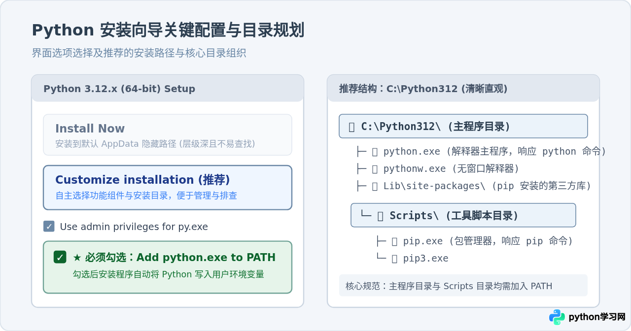Click the folder icon before Lib\site-packages\
The height and width of the screenshot is (331, 631).
pyautogui.click(x=375, y=186)
